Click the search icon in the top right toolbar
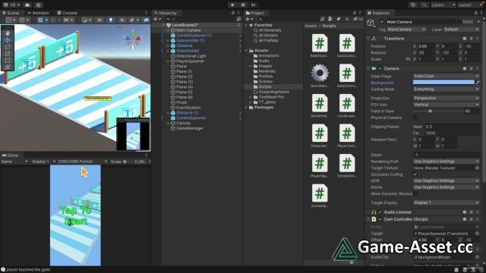The width and height of the screenshot is (486, 273). [424, 5]
